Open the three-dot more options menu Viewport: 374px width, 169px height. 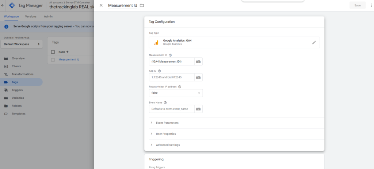[371, 5]
